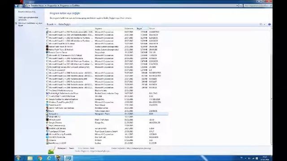The width and height of the screenshot is (287, 161).
Task: Select the Minecraft program icon
Action: click(x=47, y=117)
